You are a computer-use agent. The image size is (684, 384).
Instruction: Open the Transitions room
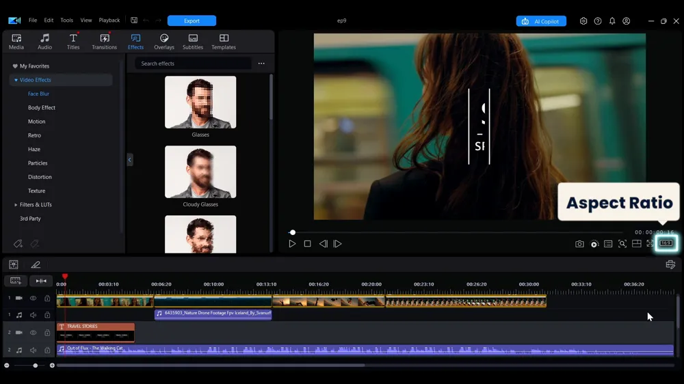coord(104,42)
